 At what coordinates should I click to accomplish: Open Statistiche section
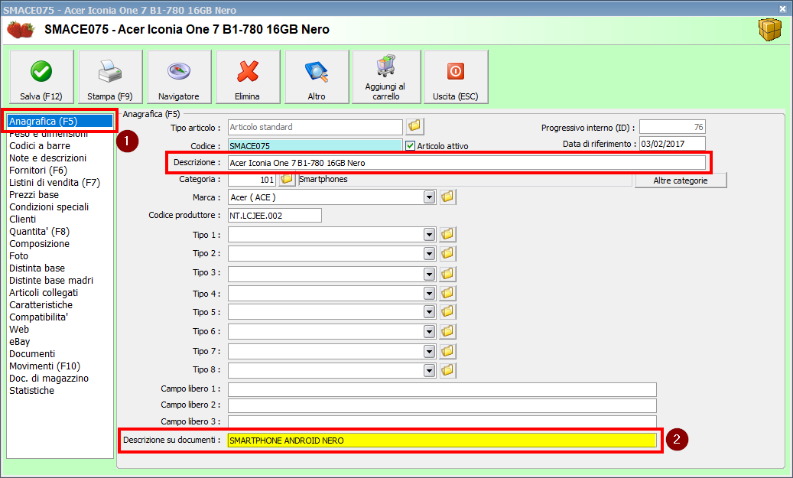tap(31, 391)
